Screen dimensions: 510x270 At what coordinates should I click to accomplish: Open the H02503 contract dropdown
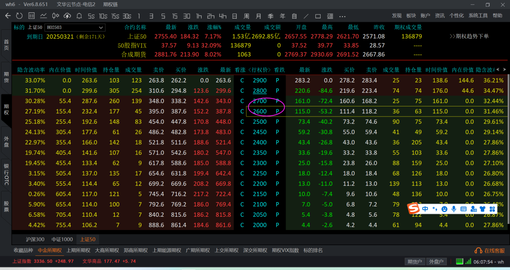coord(75,27)
